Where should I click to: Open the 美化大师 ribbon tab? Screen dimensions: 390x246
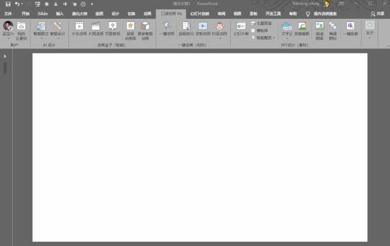pyautogui.click(x=79, y=13)
